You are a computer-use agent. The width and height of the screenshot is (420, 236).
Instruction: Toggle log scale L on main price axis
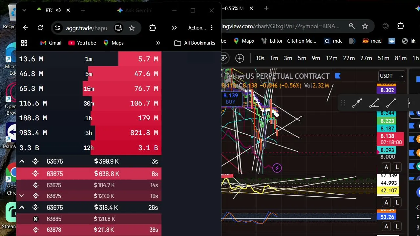pos(397,167)
